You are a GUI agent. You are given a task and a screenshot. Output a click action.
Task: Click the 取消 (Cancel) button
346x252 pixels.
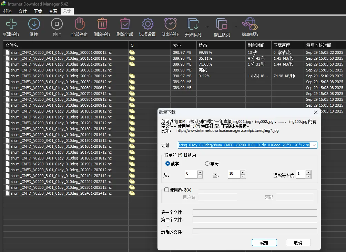(x=298, y=243)
